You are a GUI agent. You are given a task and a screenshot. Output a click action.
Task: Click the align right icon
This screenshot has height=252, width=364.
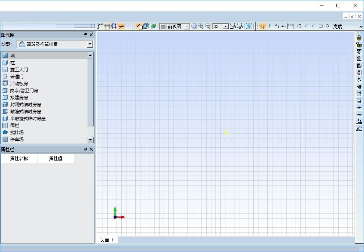[359, 73]
